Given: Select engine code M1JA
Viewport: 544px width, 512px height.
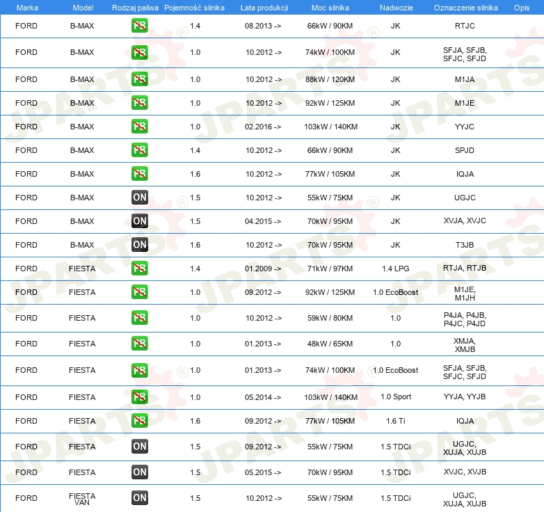Looking at the screenshot, I should click(x=465, y=79).
